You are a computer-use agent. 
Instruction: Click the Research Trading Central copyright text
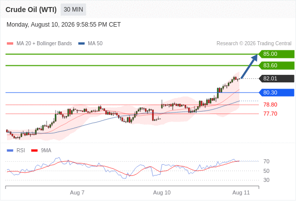tap(254, 44)
